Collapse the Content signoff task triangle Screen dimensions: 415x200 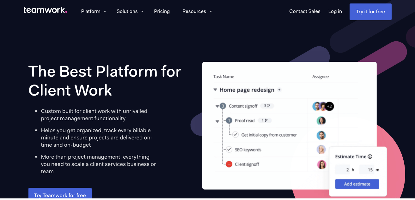pos(217,106)
